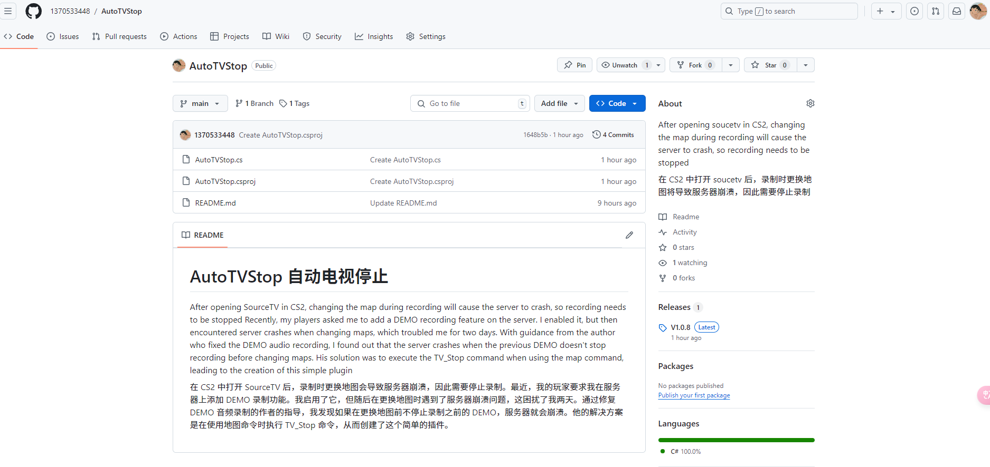Open commit hash 1648b5b

coord(535,135)
